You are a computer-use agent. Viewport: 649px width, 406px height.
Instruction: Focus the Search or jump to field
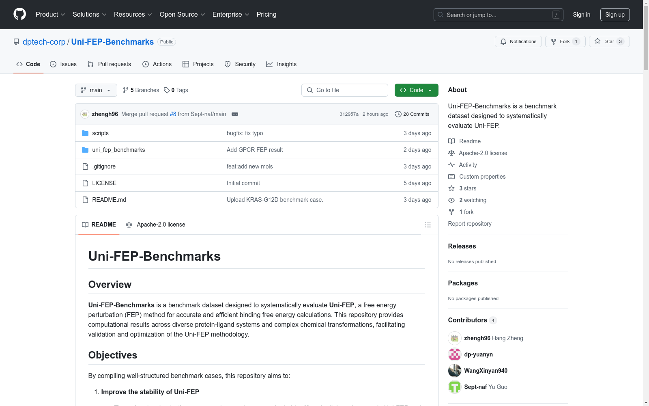click(x=498, y=15)
